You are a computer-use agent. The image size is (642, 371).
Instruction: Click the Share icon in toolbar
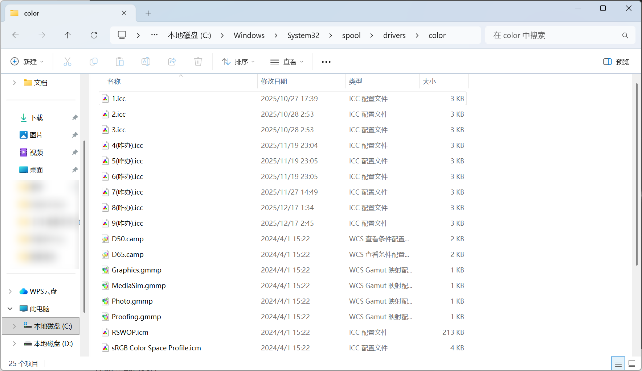coord(172,62)
